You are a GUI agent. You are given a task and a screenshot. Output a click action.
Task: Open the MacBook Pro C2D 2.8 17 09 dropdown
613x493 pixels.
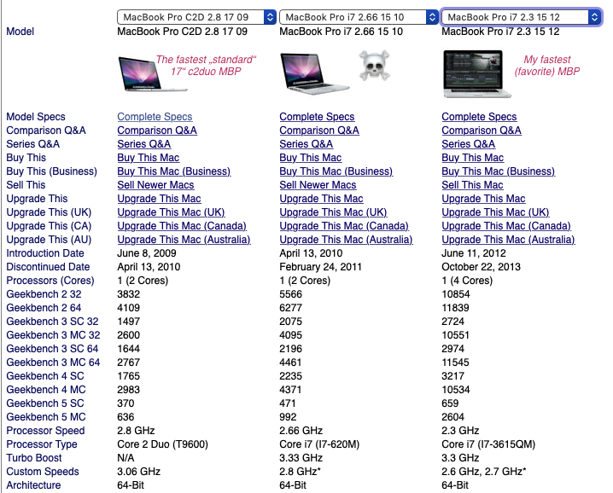coord(196,17)
